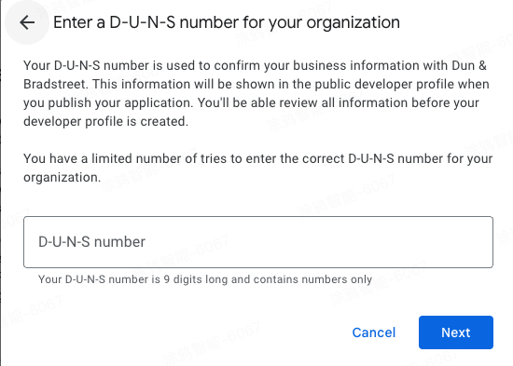Click the word 'organization' in the heading
The height and width of the screenshot is (366, 513).
353,22
